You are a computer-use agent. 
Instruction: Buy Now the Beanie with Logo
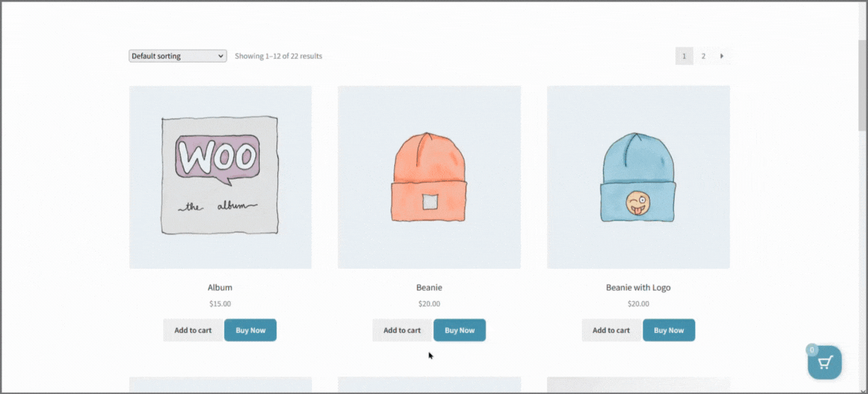click(669, 331)
